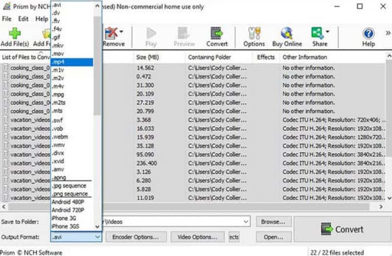The height and width of the screenshot is (256, 392).
Task: Choose .gif output format
Action: (x=72, y=37)
